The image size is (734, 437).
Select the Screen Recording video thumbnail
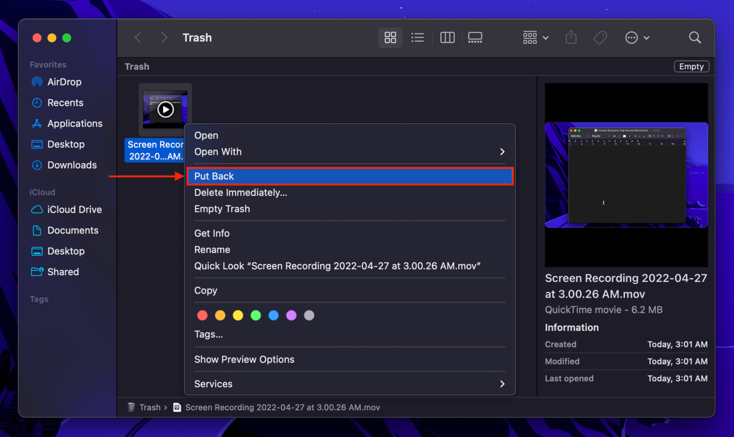click(165, 109)
